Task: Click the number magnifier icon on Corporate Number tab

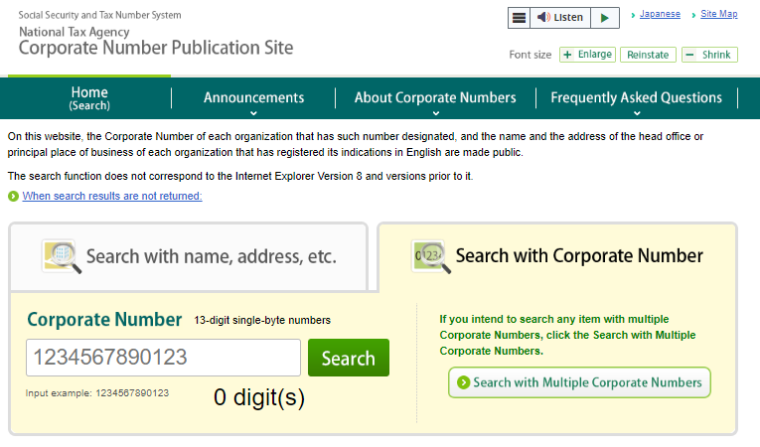Action: [431, 256]
